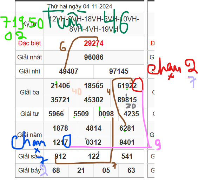Click fourth prize number 4235
198x182 pixels.
(131, 114)
